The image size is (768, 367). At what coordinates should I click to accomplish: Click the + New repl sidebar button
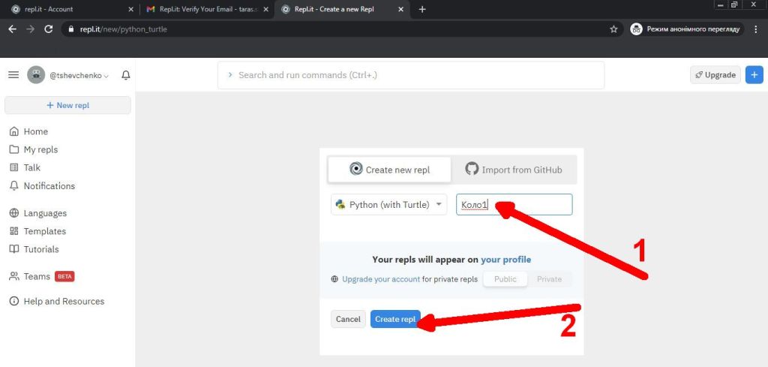click(x=67, y=105)
